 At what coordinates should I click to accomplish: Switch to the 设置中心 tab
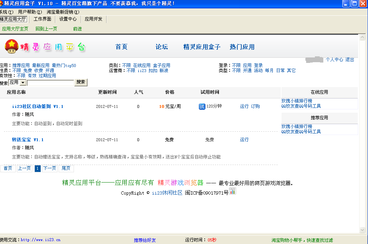tap(68, 19)
